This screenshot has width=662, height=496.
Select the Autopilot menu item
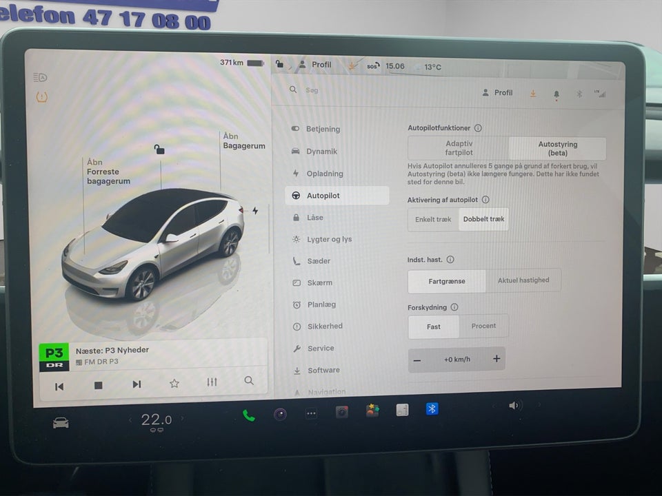tap(337, 195)
